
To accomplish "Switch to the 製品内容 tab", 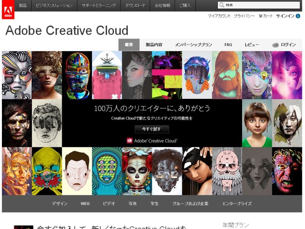I will (x=154, y=45).
